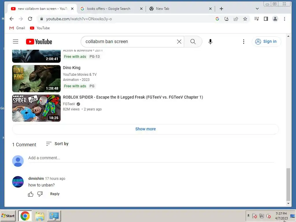Click the Add a comment field
This screenshot has height=222, width=296.
[151, 158]
